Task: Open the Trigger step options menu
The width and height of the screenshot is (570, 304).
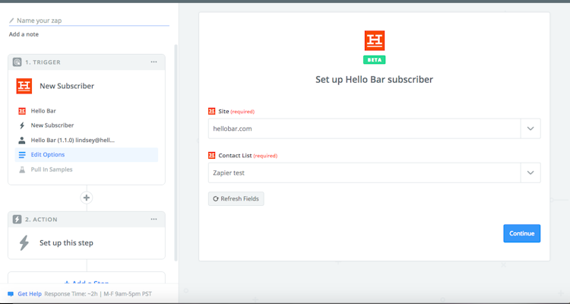Action: pos(154,62)
